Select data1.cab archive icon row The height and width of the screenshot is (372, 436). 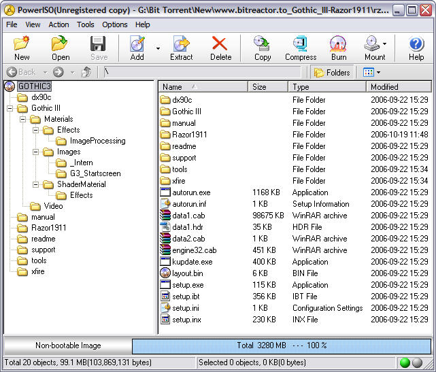tap(165, 215)
